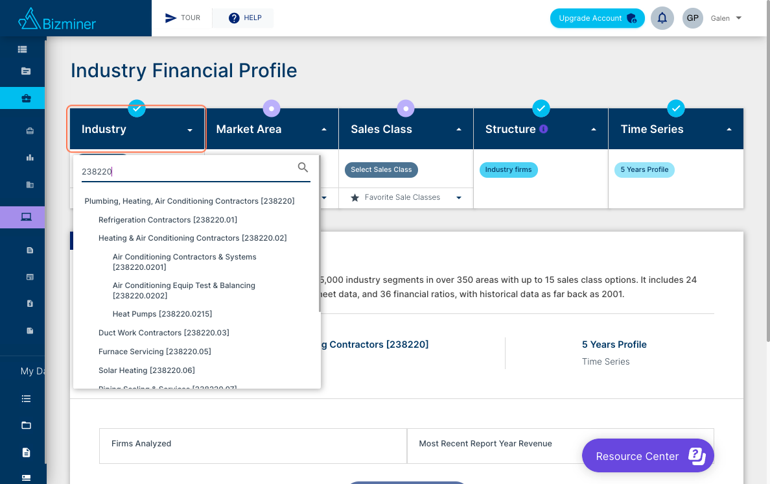Click the search magnifier in industry search
Viewport: 770px width, 484px height.
tap(303, 167)
